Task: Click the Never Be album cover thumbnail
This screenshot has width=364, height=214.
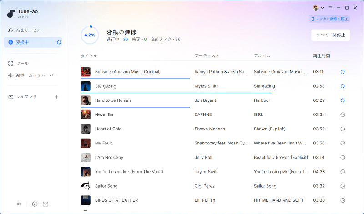Action: click(86, 114)
